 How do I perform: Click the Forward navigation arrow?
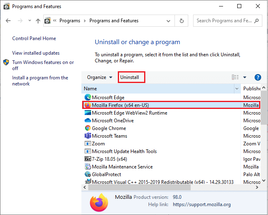pos(20,21)
